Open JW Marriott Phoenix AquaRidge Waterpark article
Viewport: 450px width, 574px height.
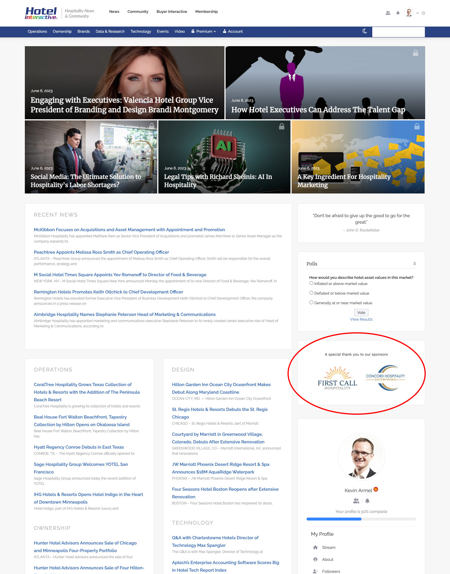221,468
